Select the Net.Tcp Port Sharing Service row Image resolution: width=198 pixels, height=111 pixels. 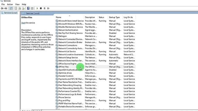click(x=95, y=33)
